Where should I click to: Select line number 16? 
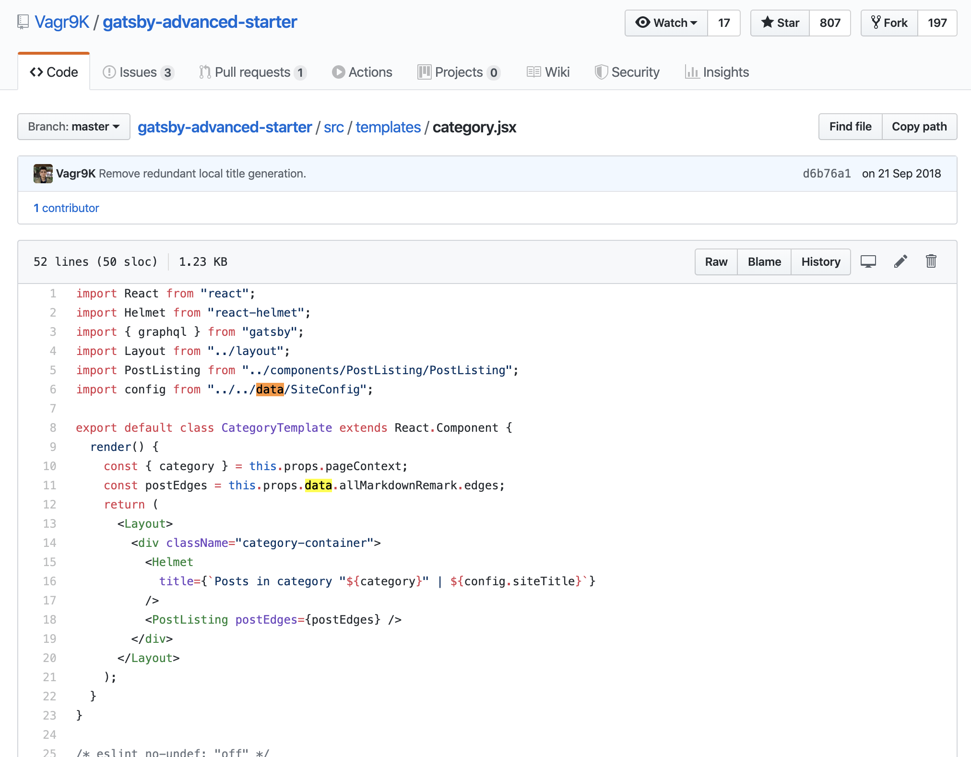click(x=50, y=581)
